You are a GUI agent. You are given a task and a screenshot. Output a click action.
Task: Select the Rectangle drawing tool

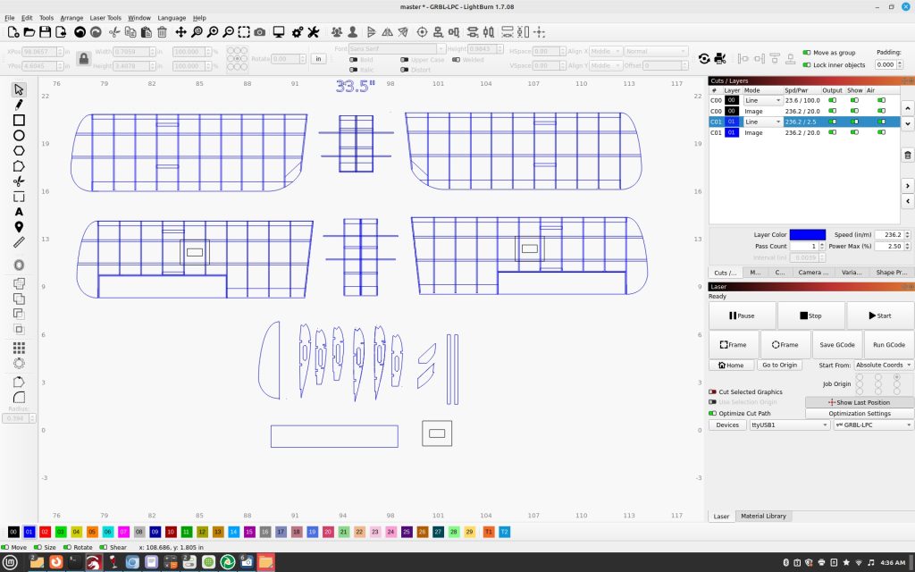click(19, 120)
